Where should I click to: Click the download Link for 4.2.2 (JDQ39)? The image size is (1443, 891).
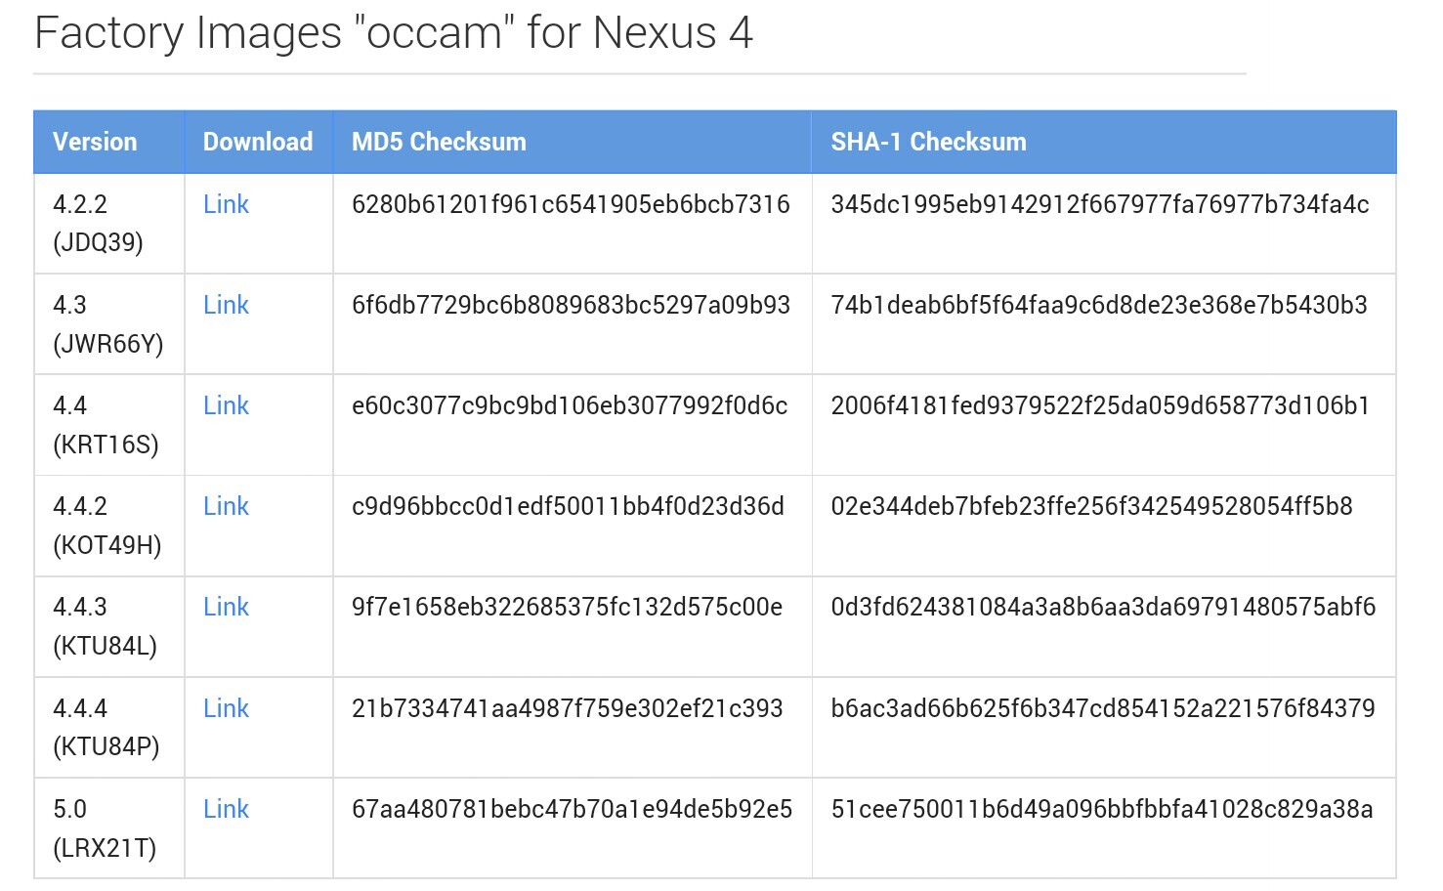coord(226,204)
